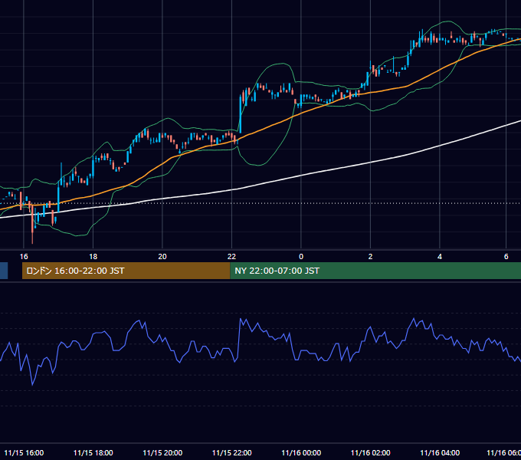Click the blue session bar before London
Viewport: 521px width, 460px height.
click(x=4, y=271)
